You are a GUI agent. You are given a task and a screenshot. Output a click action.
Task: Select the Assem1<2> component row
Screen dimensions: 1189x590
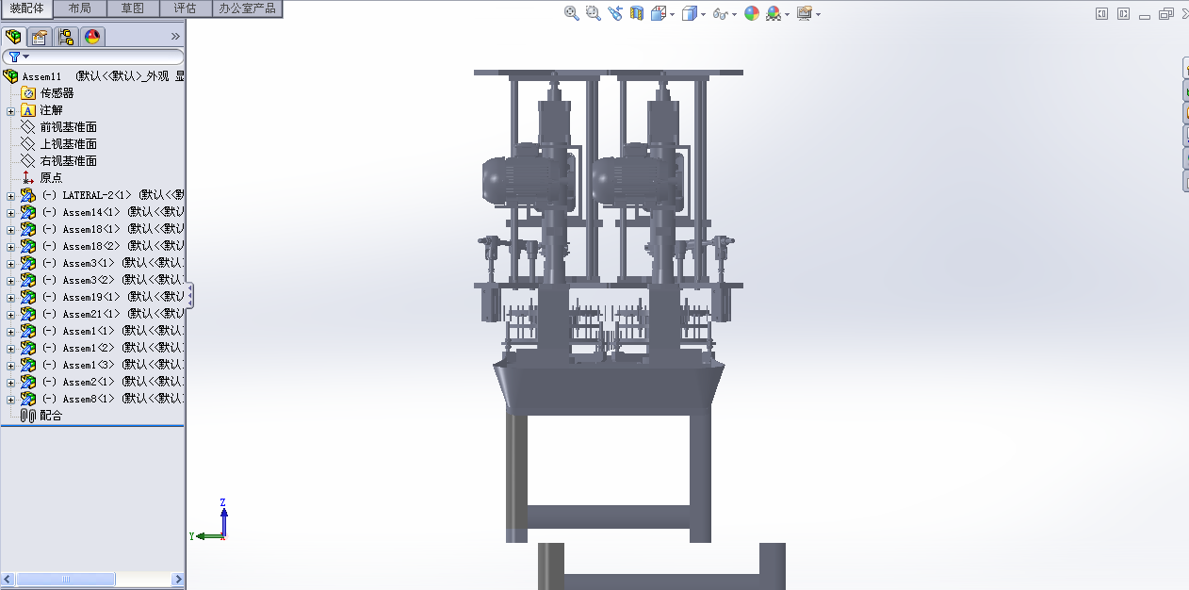[102, 348]
